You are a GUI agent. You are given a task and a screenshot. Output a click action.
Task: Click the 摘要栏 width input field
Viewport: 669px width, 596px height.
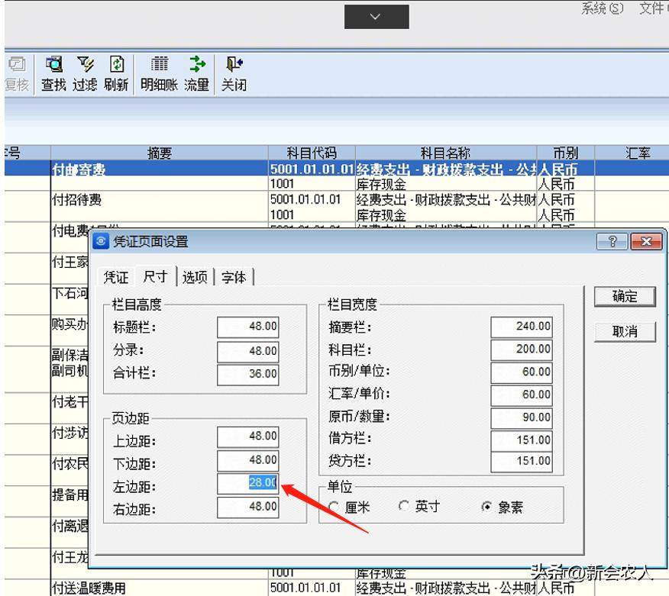click(522, 326)
